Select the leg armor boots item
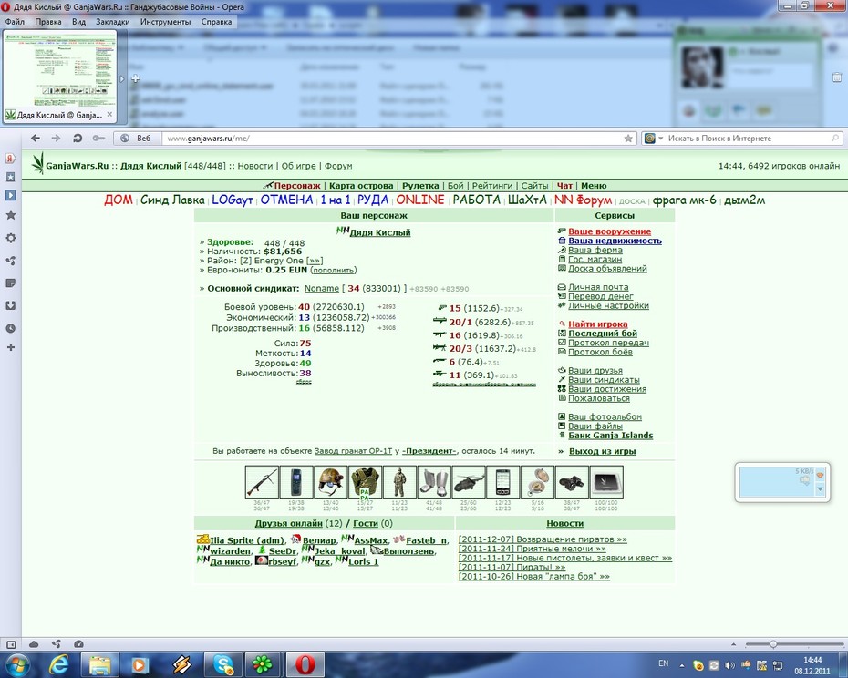This screenshot has height=678, width=848. tap(434, 482)
